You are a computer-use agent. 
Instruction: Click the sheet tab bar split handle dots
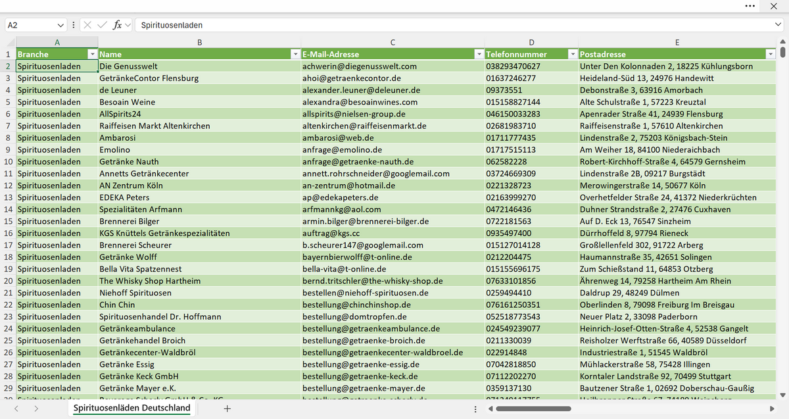[x=475, y=408]
